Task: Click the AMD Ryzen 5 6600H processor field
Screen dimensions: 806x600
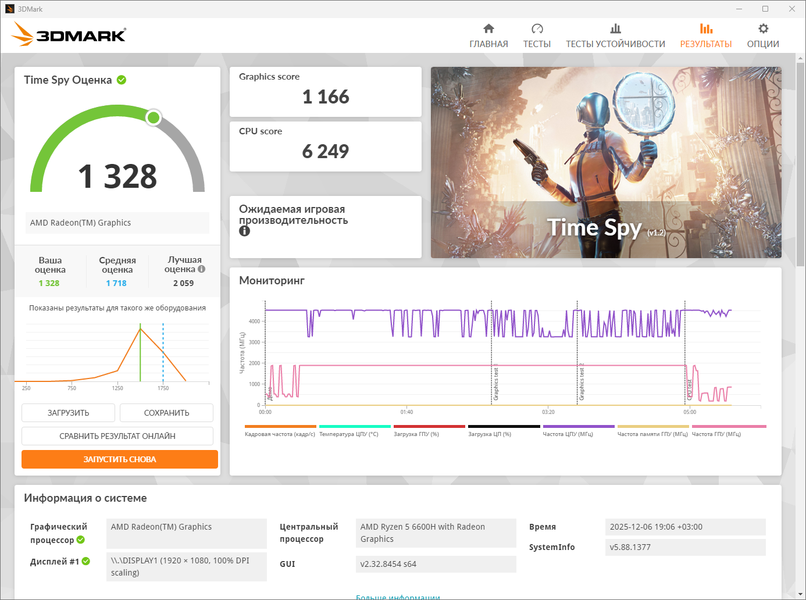Action: pos(436,533)
